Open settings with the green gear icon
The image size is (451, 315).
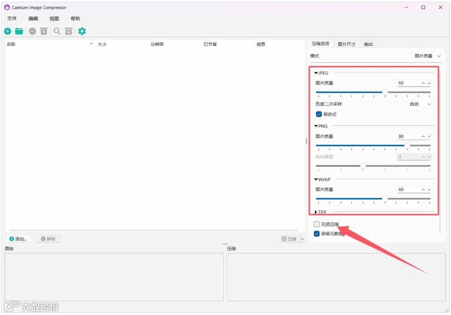(x=82, y=31)
